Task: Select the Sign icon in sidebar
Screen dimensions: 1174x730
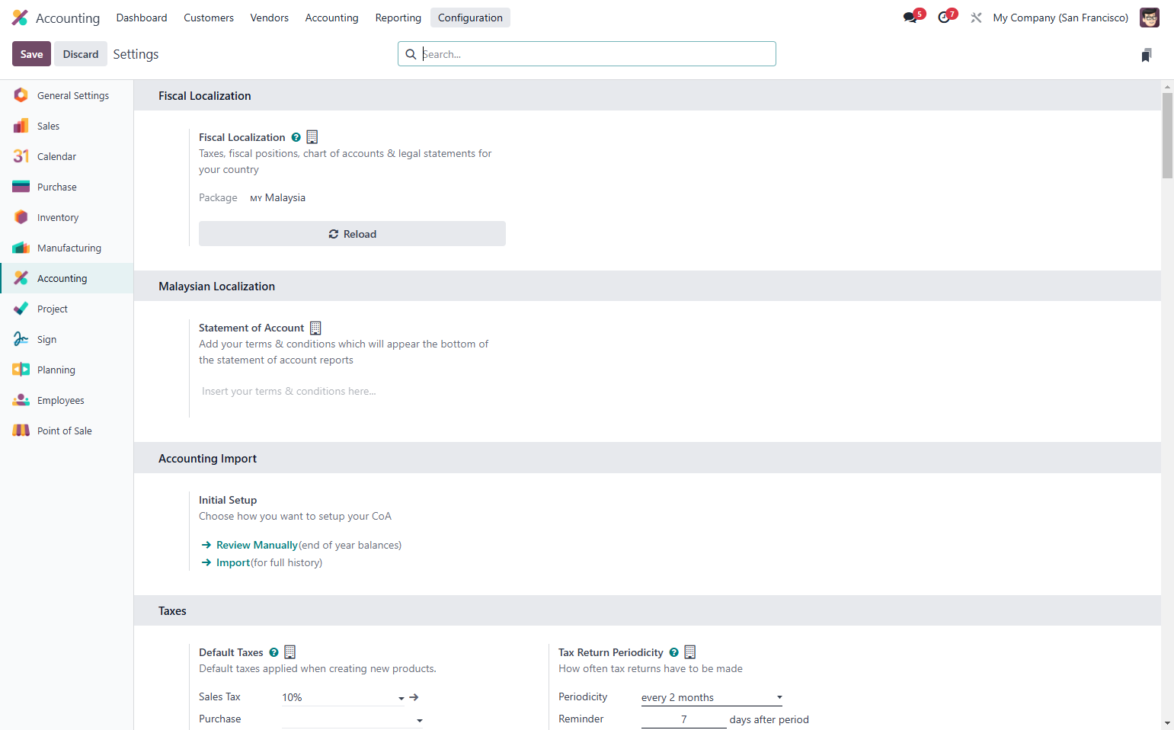Action: coord(21,339)
